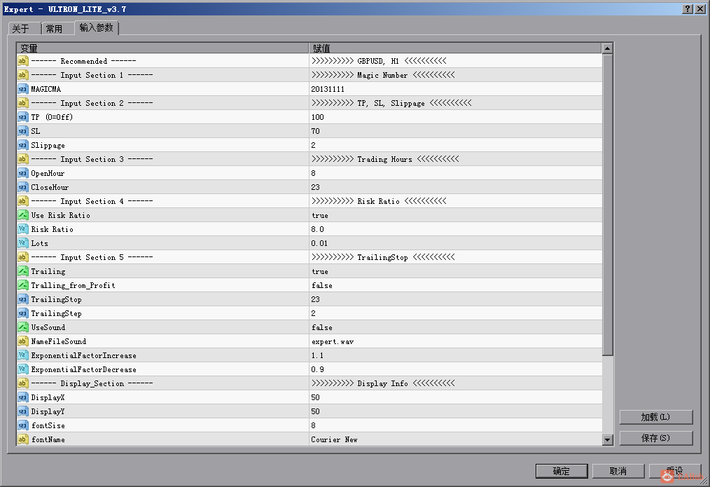Click the integer icon next to TP (0=Off)

(22, 117)
